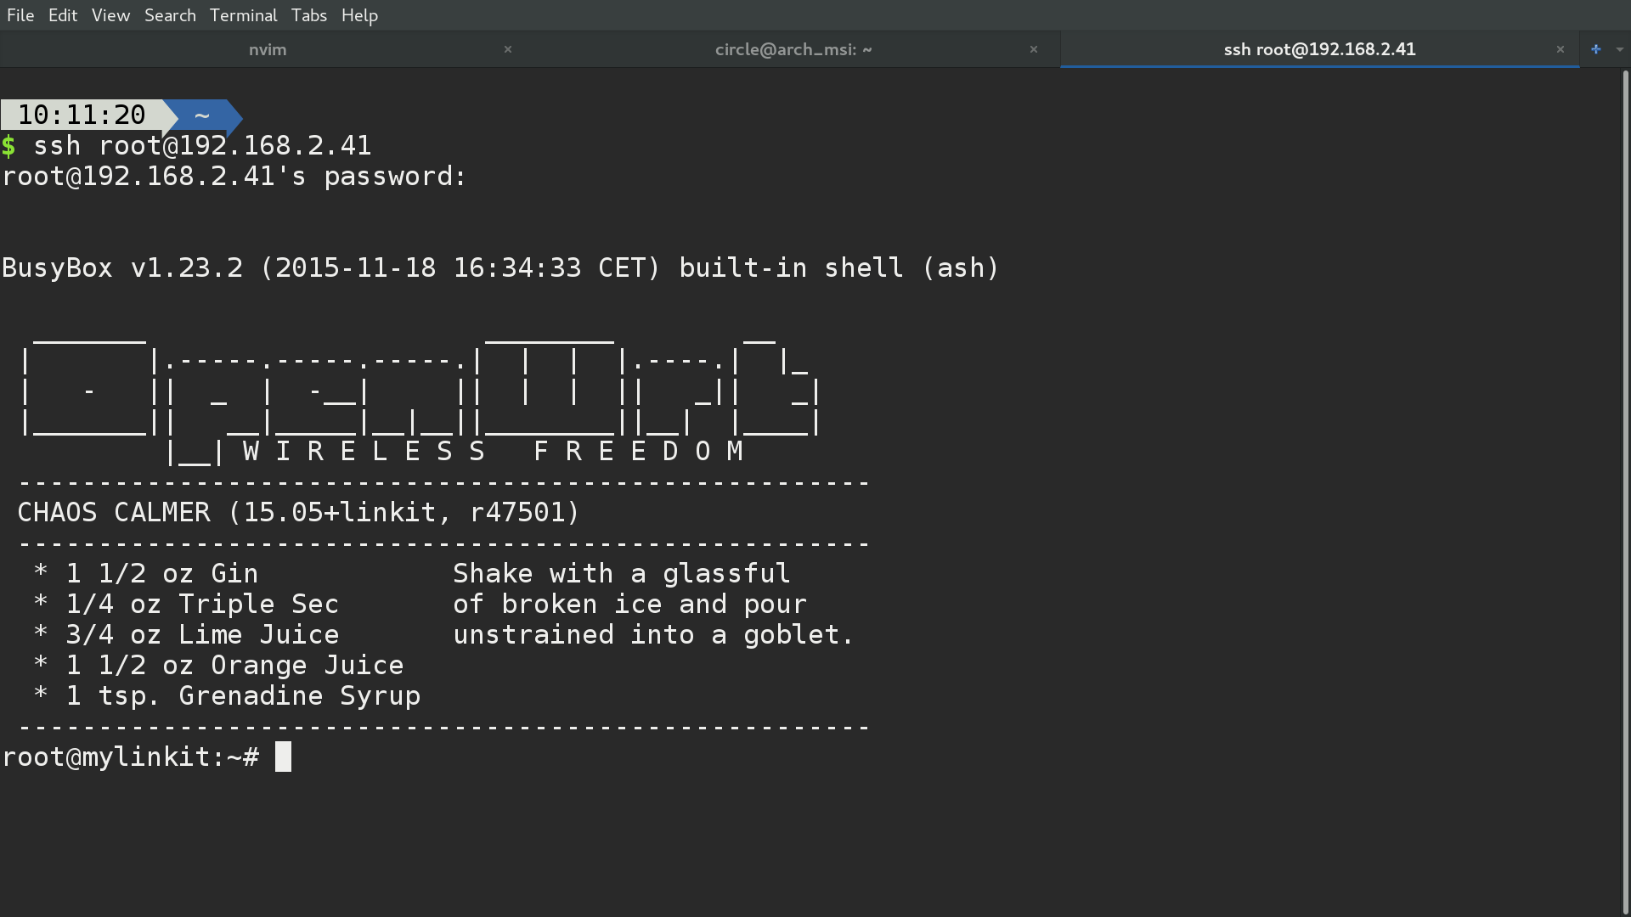This screenshot has height=917, width=1631.
Task: Click the blue ~ directory segment in prompt
Action: pyautogui.click(x=202, y=115)
